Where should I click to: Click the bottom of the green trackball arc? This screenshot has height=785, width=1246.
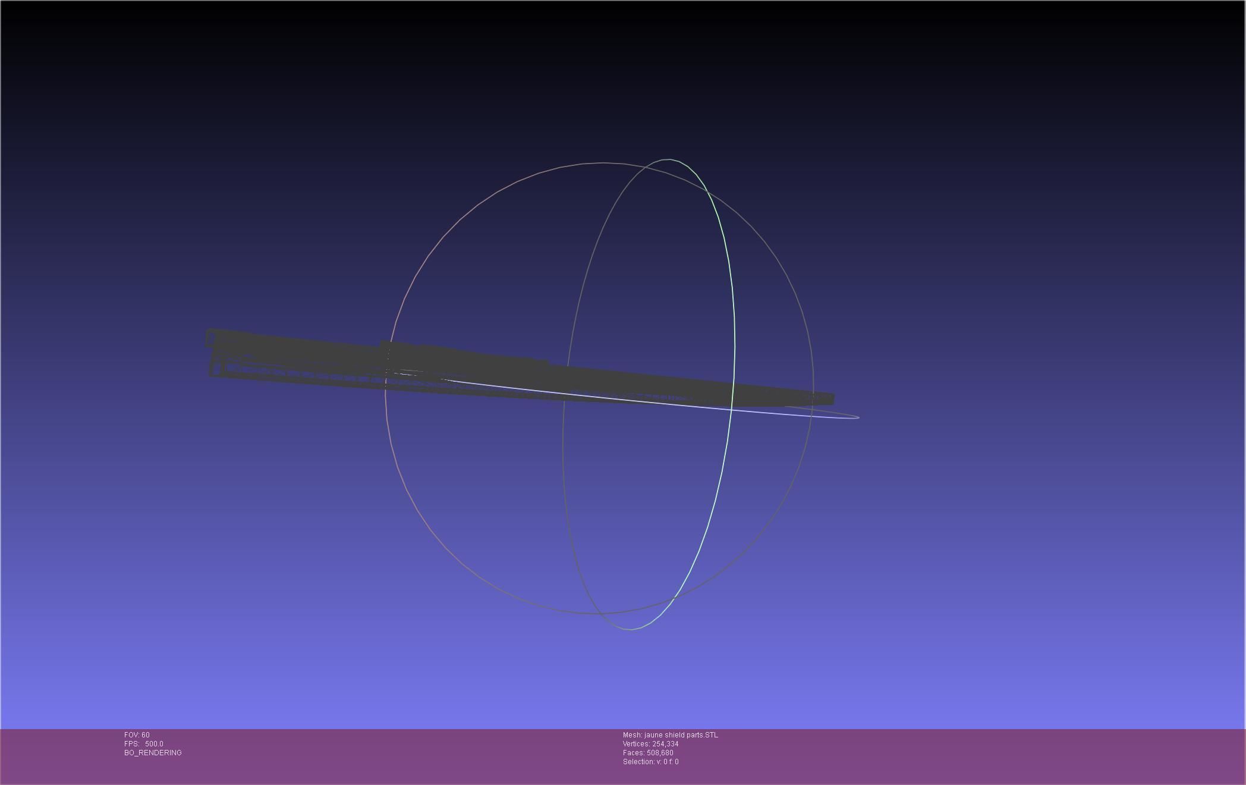pos(631,629)
